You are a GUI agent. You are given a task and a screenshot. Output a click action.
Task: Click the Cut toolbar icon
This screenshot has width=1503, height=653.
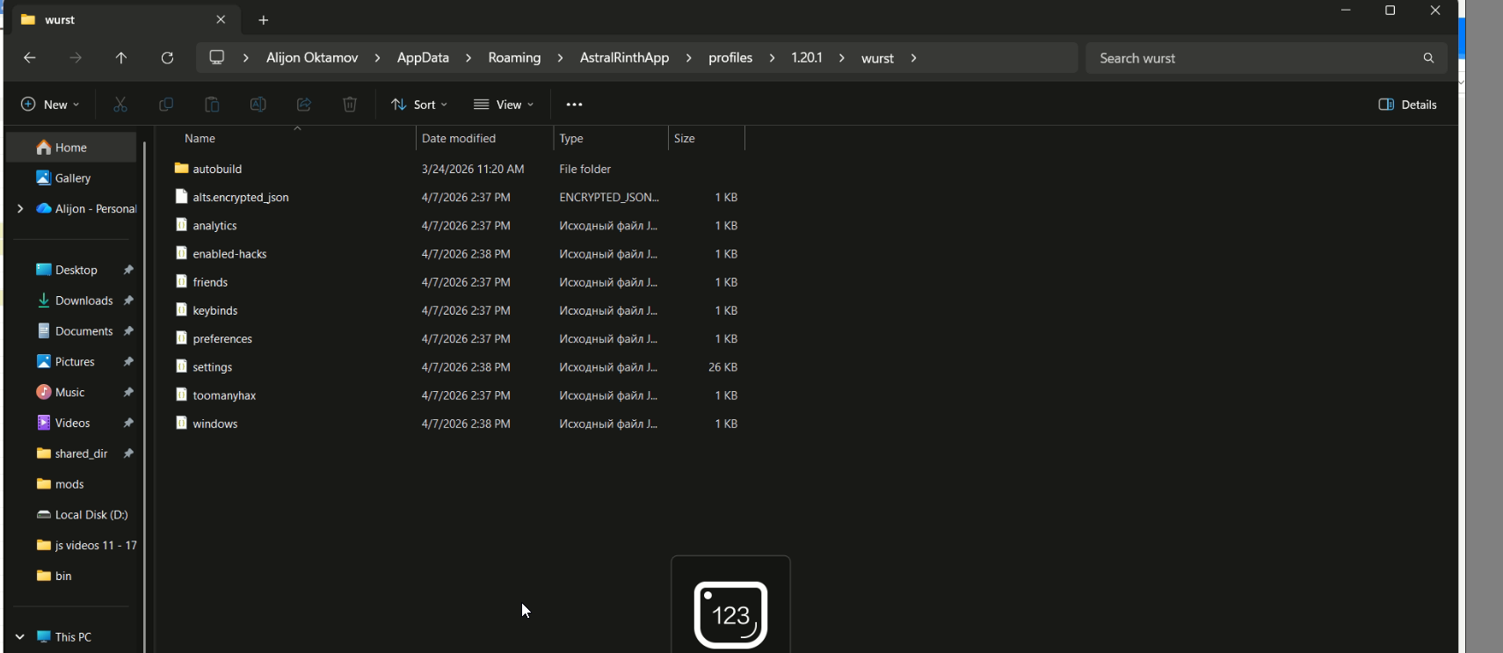[x=120, y=105]
